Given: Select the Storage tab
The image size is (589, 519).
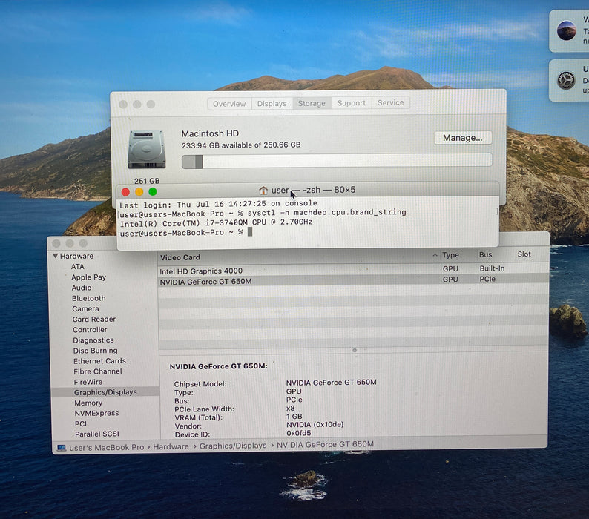Looking at the screenshot, I should pos(312,103).
